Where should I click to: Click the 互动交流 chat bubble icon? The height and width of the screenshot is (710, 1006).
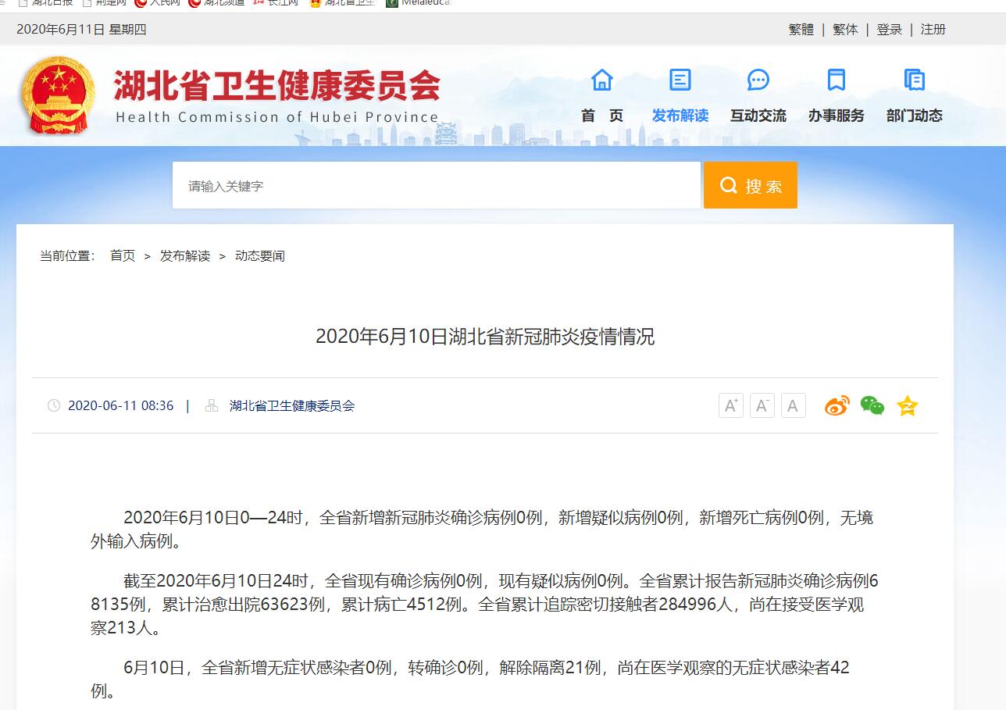(758, 80)
